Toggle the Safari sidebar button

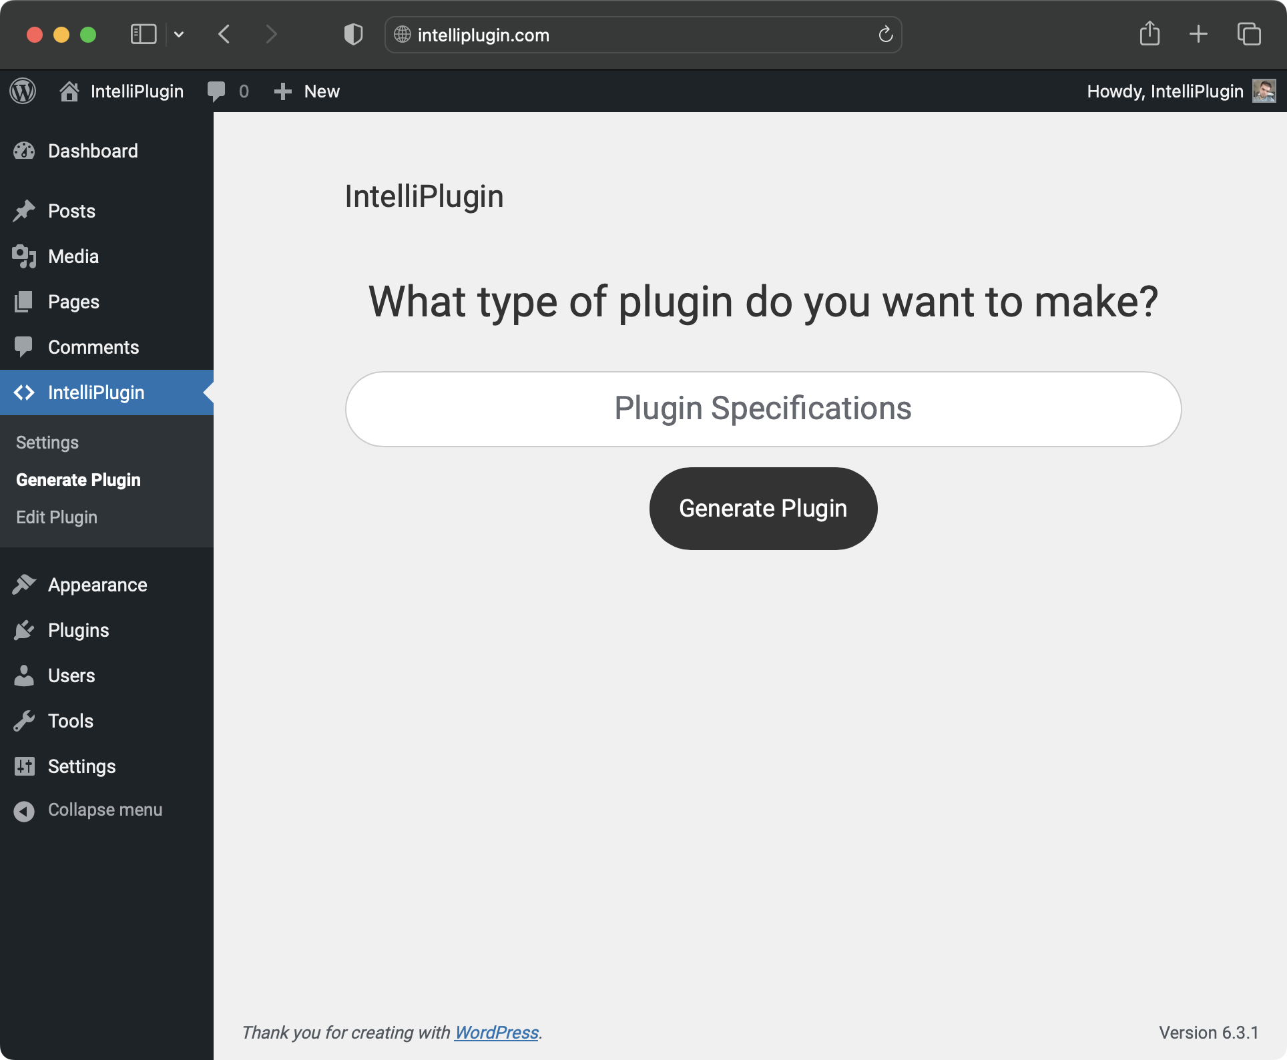(x=144, y=34)
